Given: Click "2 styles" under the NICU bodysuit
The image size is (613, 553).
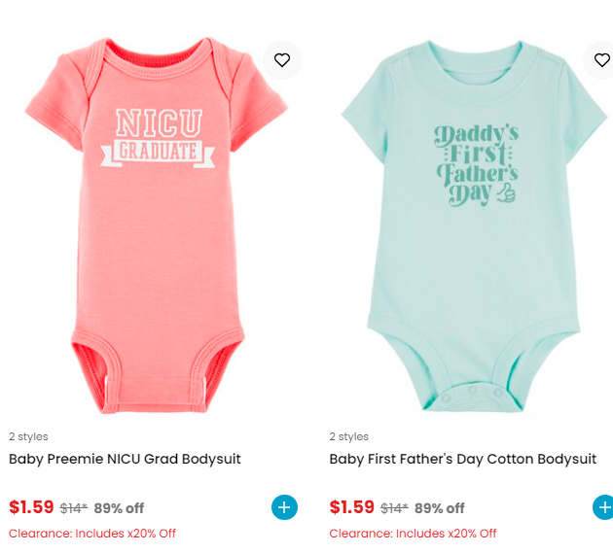Looking at the screenshot, I should [28, 436].
